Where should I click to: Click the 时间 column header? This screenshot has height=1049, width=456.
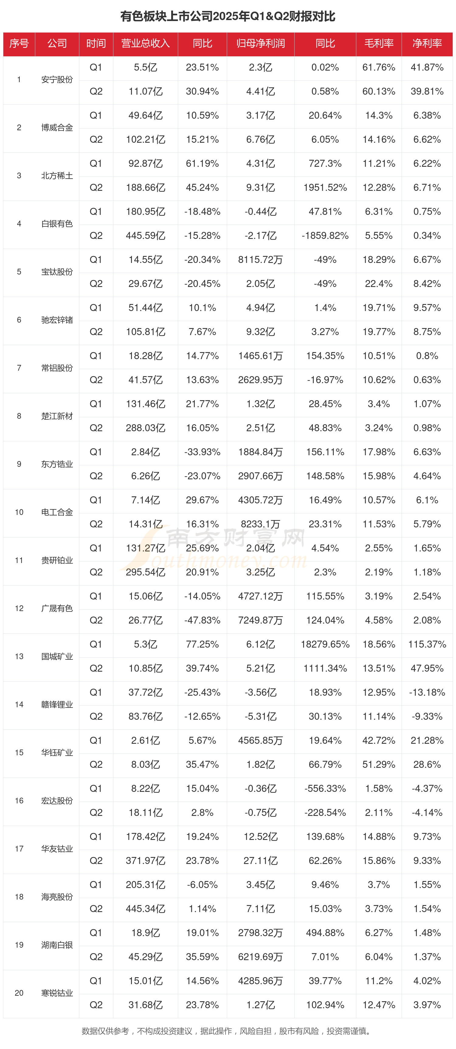[x=96, y=44]
